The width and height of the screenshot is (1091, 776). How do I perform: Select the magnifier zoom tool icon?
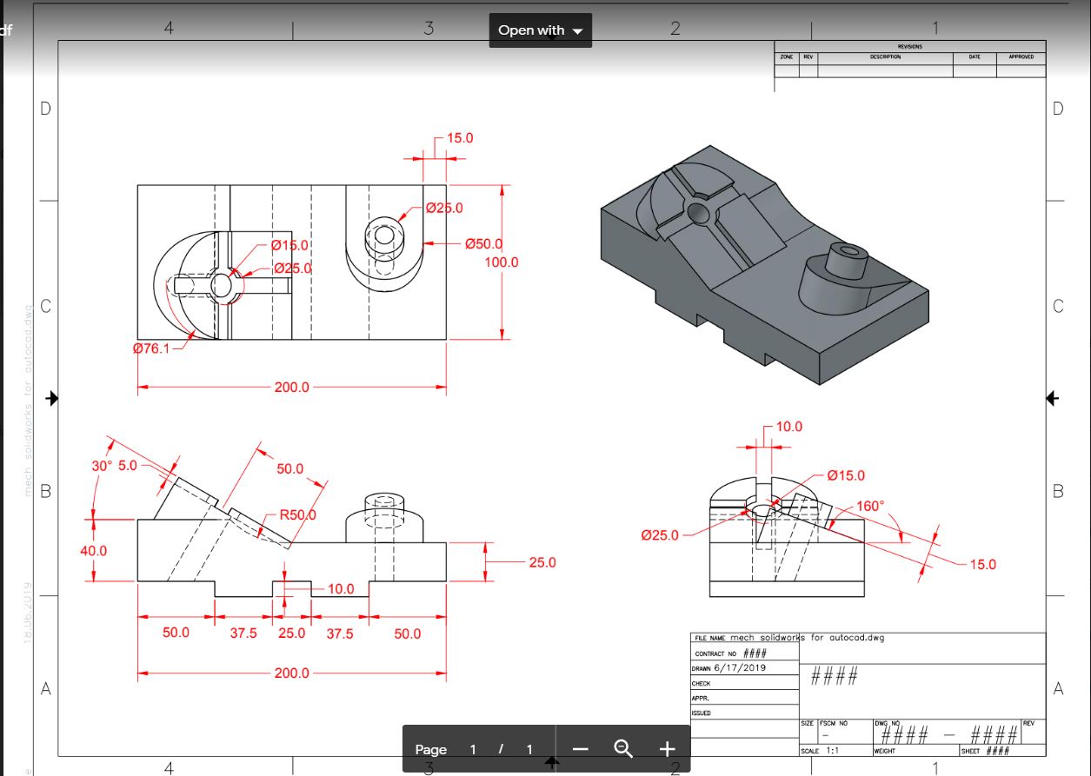click(622, 746)
